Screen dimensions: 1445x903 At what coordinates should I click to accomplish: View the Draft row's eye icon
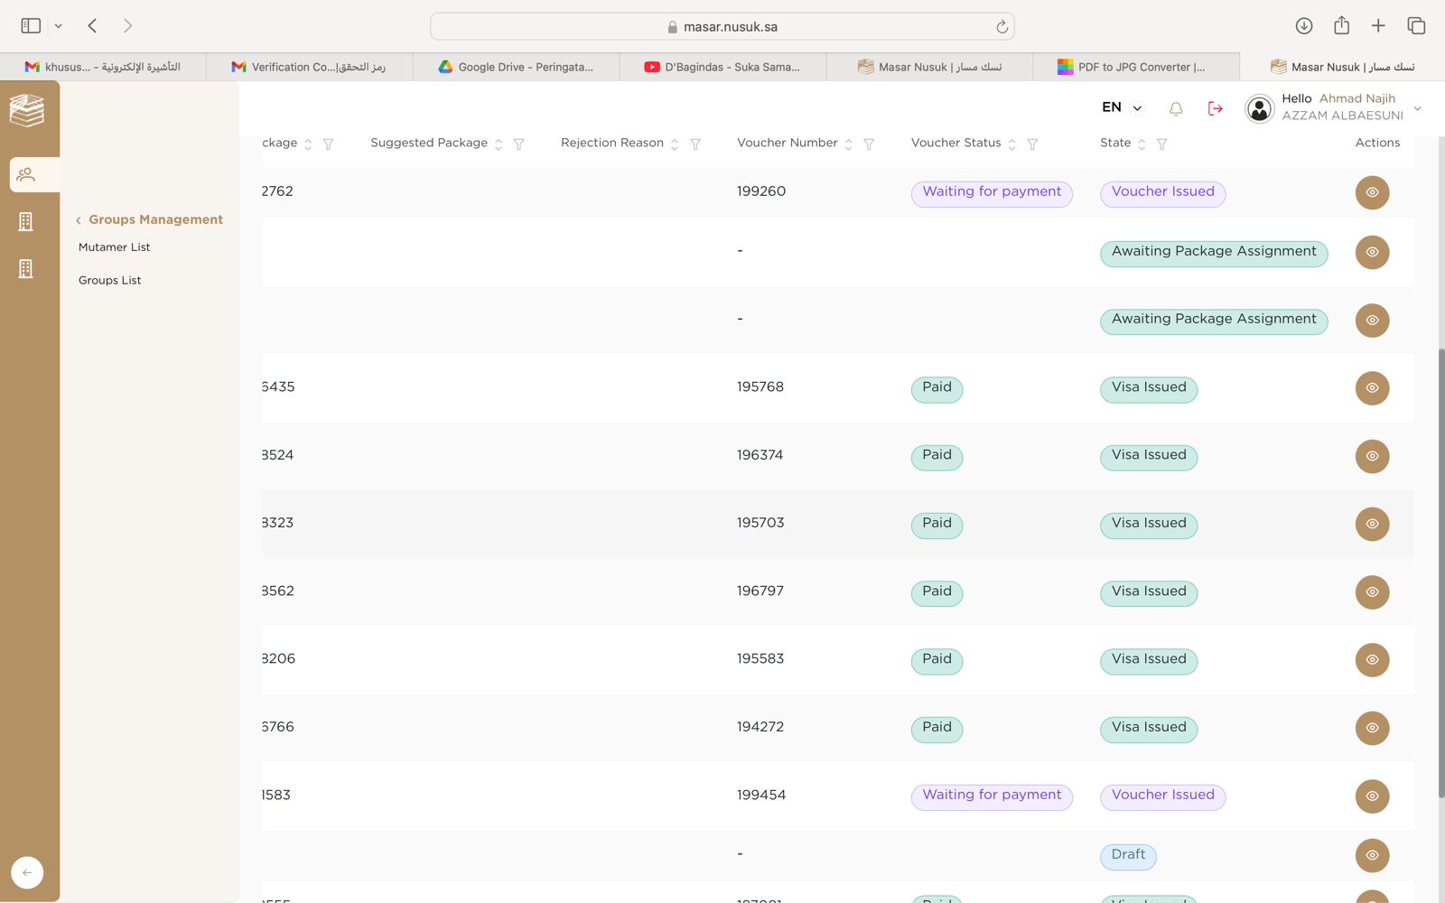click(1372, 855)
